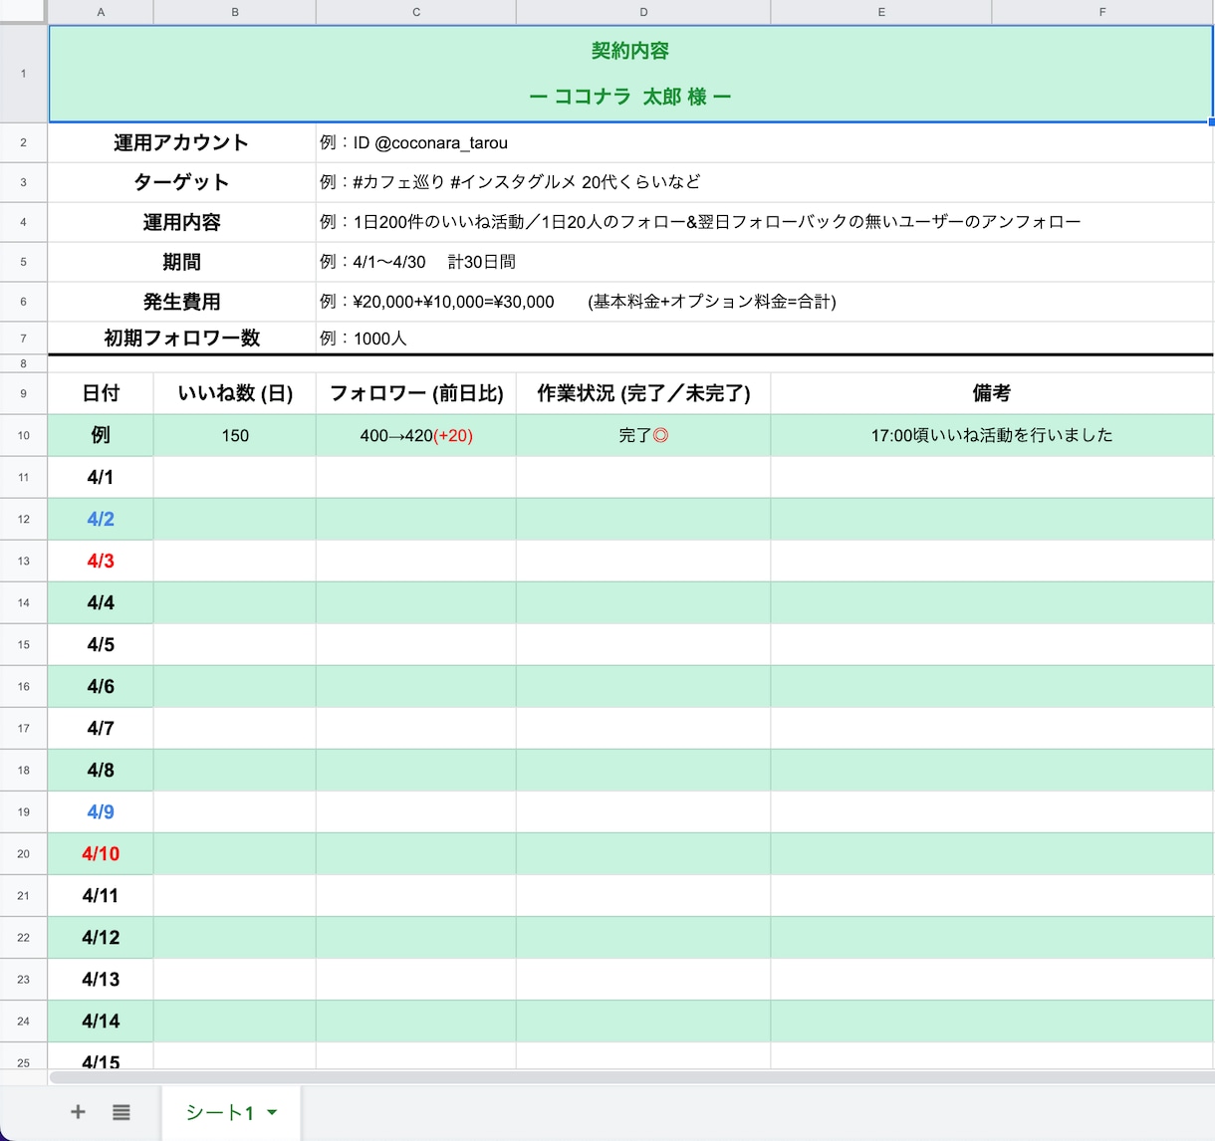
Task: Click the 4/8 date cell
Action: tap(101, 770)
